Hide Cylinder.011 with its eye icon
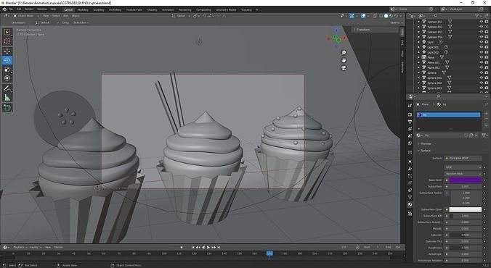The height and width of the screenshot is (268, 491). (481, 22)
